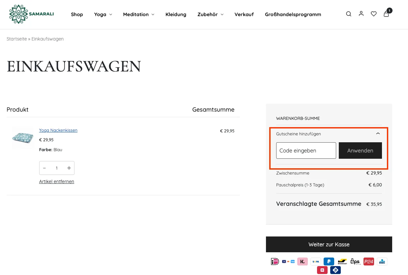Expand the Zubehör dropdown
Image resolution: width=408 pixels, height=275 pixels.
point(210,14)
